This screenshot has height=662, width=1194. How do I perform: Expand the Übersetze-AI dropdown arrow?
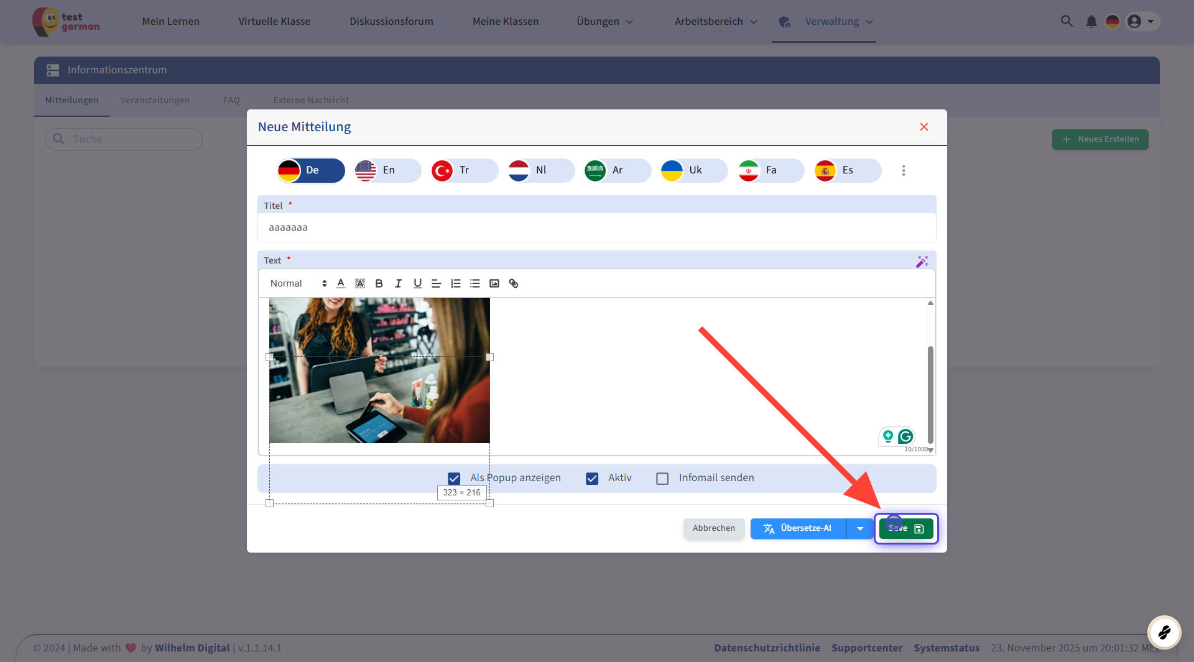click(860, 529)
